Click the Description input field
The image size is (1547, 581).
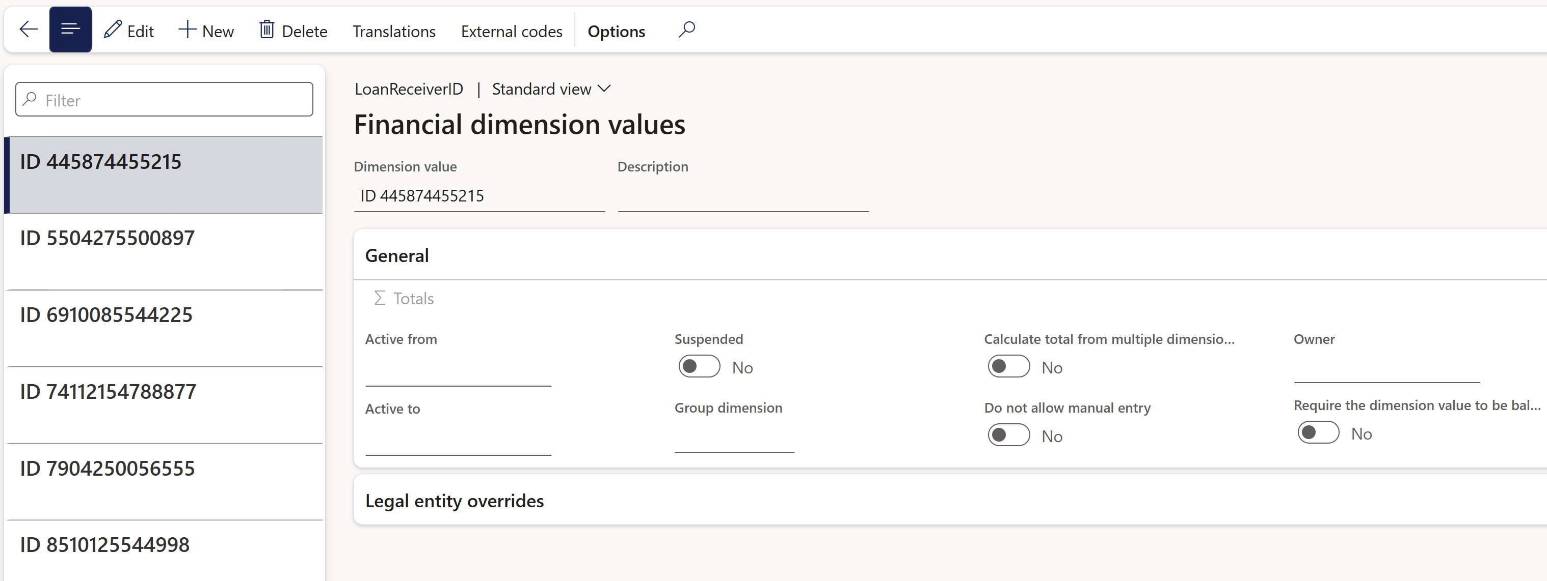(742, 197)
